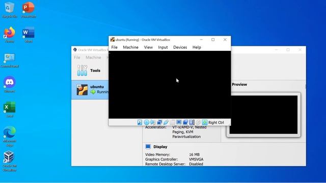Viewport: 326px width, 183px height.
Task: Click the recording status icon
Action: coord(185,123)
